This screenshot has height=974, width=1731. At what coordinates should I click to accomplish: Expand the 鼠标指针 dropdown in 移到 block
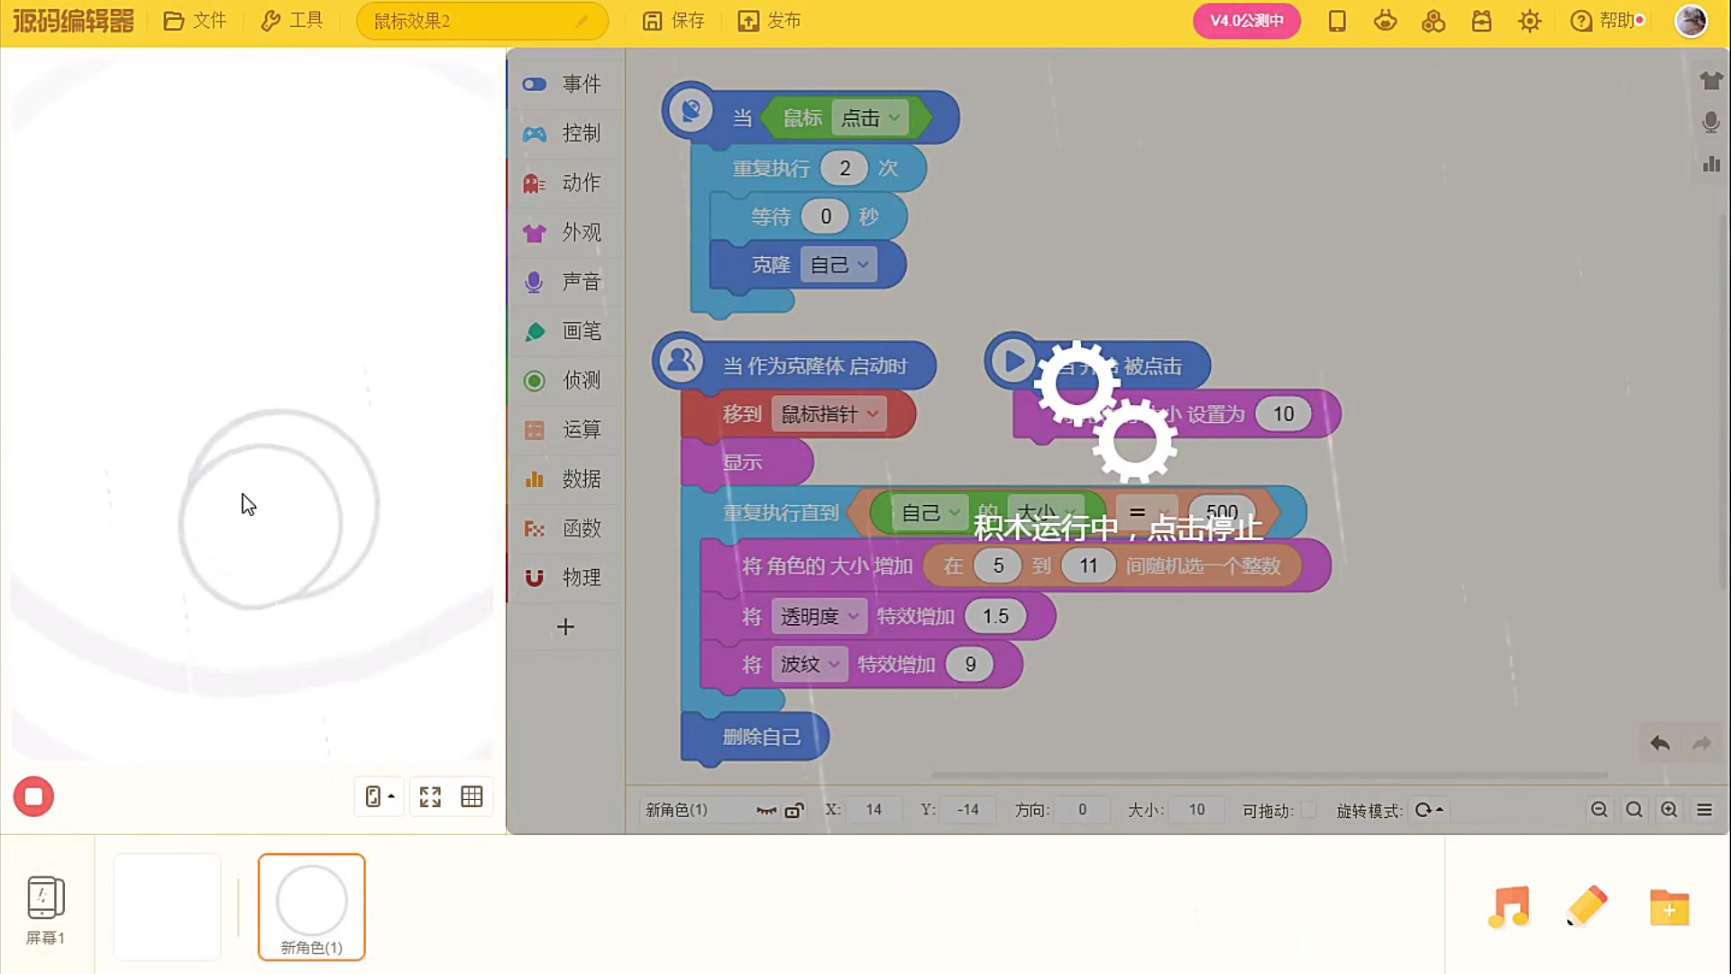829,414
